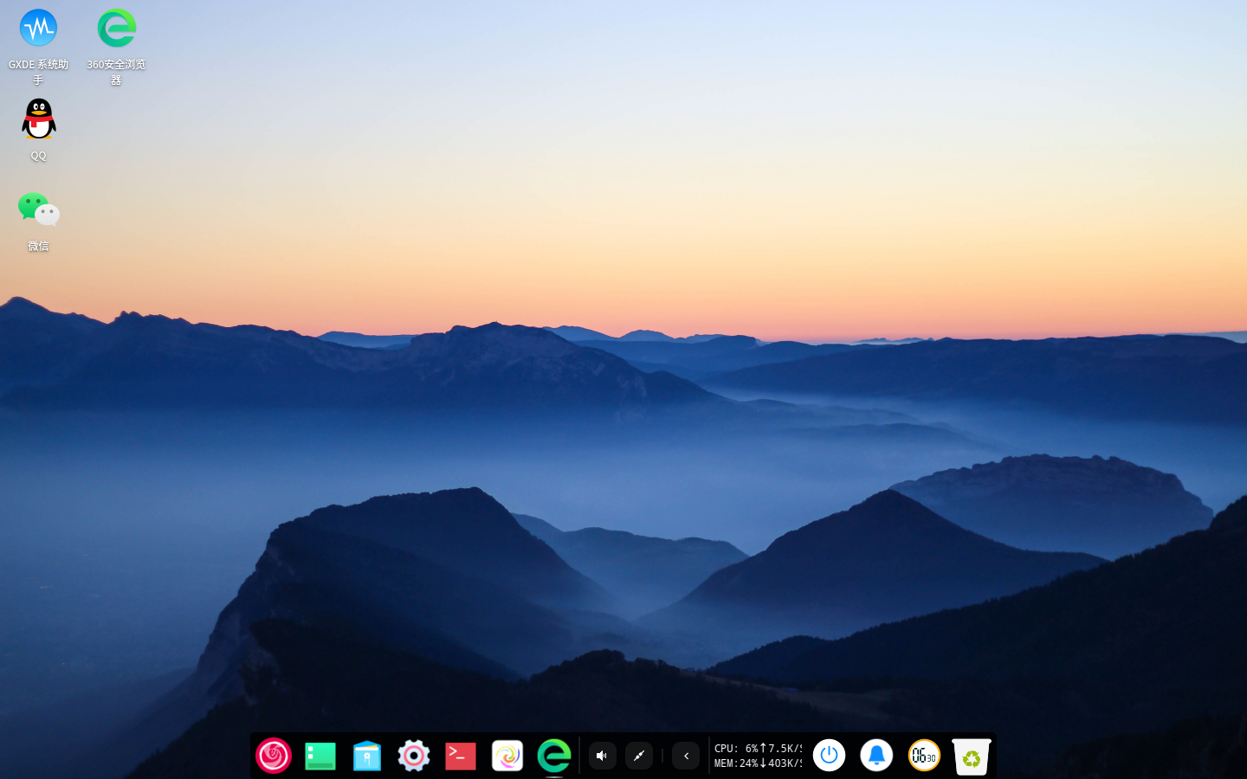
Task: Open the app store package icon in dock
Action: [367, 756]
